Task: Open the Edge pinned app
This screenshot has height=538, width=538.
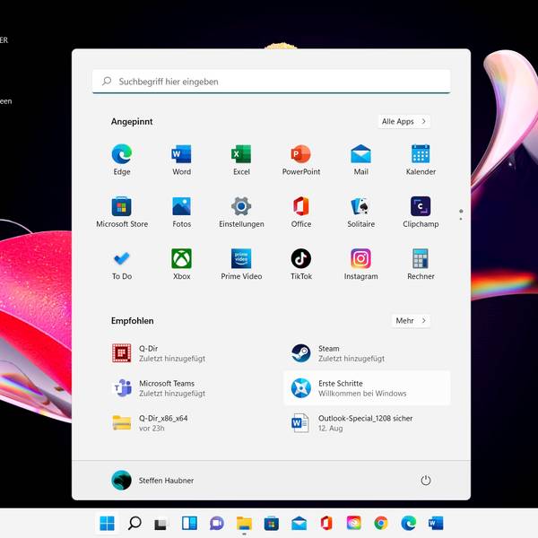Action: point(121,160)
